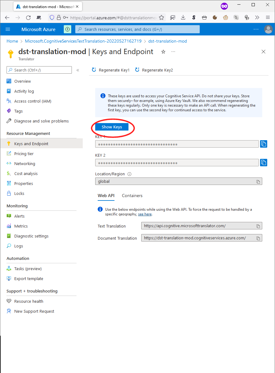Image resolution: width=275 pixels, height=373 pixels.
Task: Go to Home in the breadcrumb
Action: click(12, 41)
